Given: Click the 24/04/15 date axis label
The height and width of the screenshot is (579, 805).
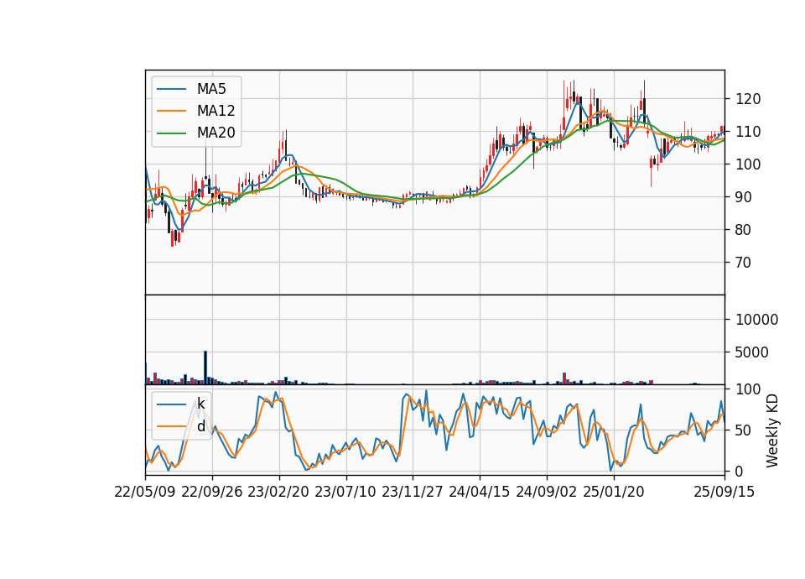Looking at the screenshot, I should tap(479, 492).
